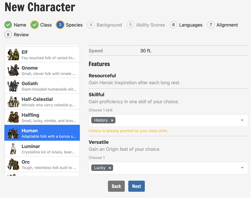
Task: Click the Next button
Action: (x=136, y=186)
